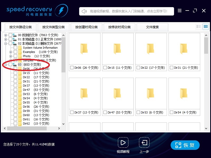Switch to the 按文件类型分类 tab

click(x=54, y=27)
